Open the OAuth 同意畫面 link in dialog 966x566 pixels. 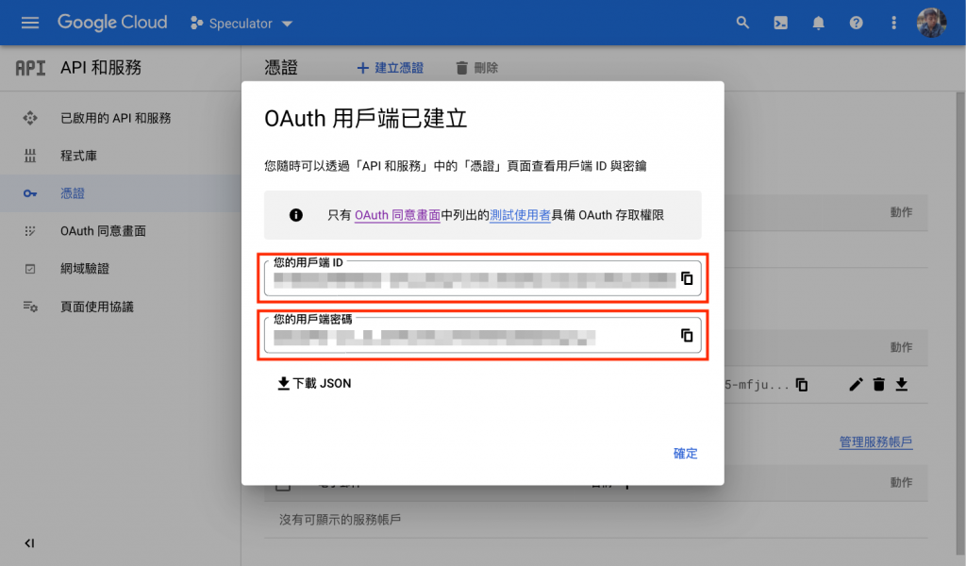pyautogui.click(x=397, y=215)
